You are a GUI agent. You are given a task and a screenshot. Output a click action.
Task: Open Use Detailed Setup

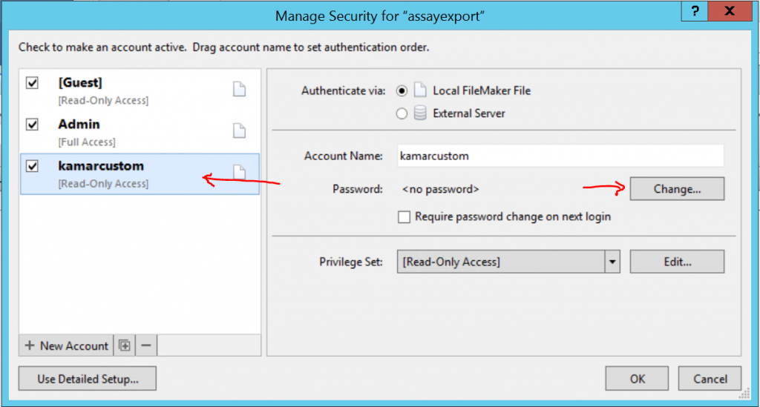coord(88,378)
